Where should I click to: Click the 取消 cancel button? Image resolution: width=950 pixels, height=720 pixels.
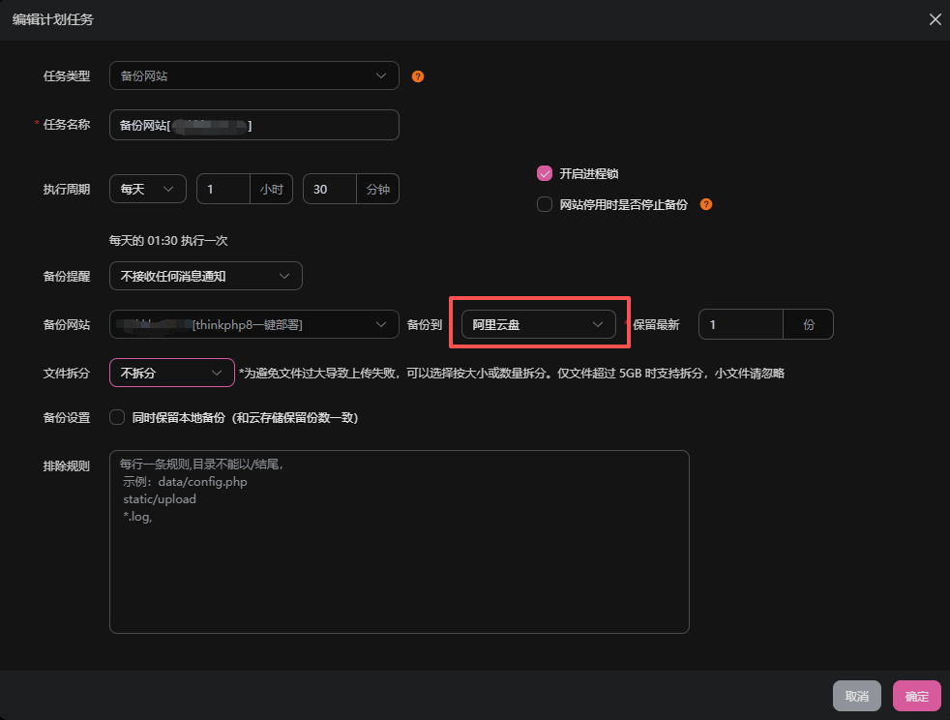[x=857, y=696]
